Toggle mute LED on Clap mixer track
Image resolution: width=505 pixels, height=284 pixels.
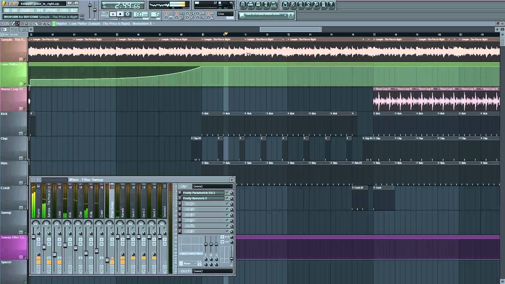[x=80, y=228]
